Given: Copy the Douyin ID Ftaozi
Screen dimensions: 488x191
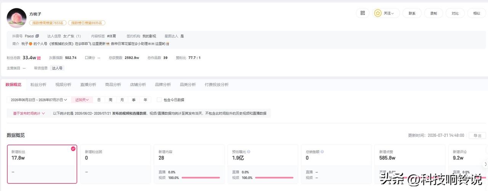Looking at the screenshot, I should [37, 36].
